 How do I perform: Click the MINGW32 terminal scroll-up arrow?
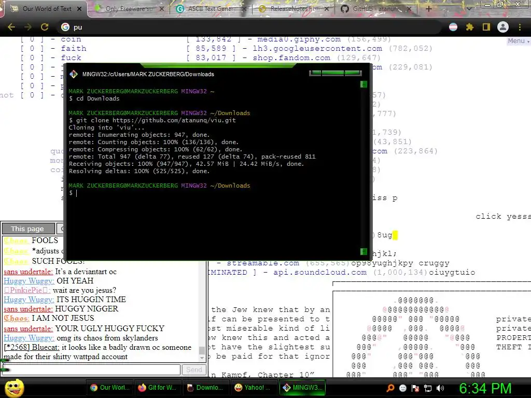coord(364,84)
